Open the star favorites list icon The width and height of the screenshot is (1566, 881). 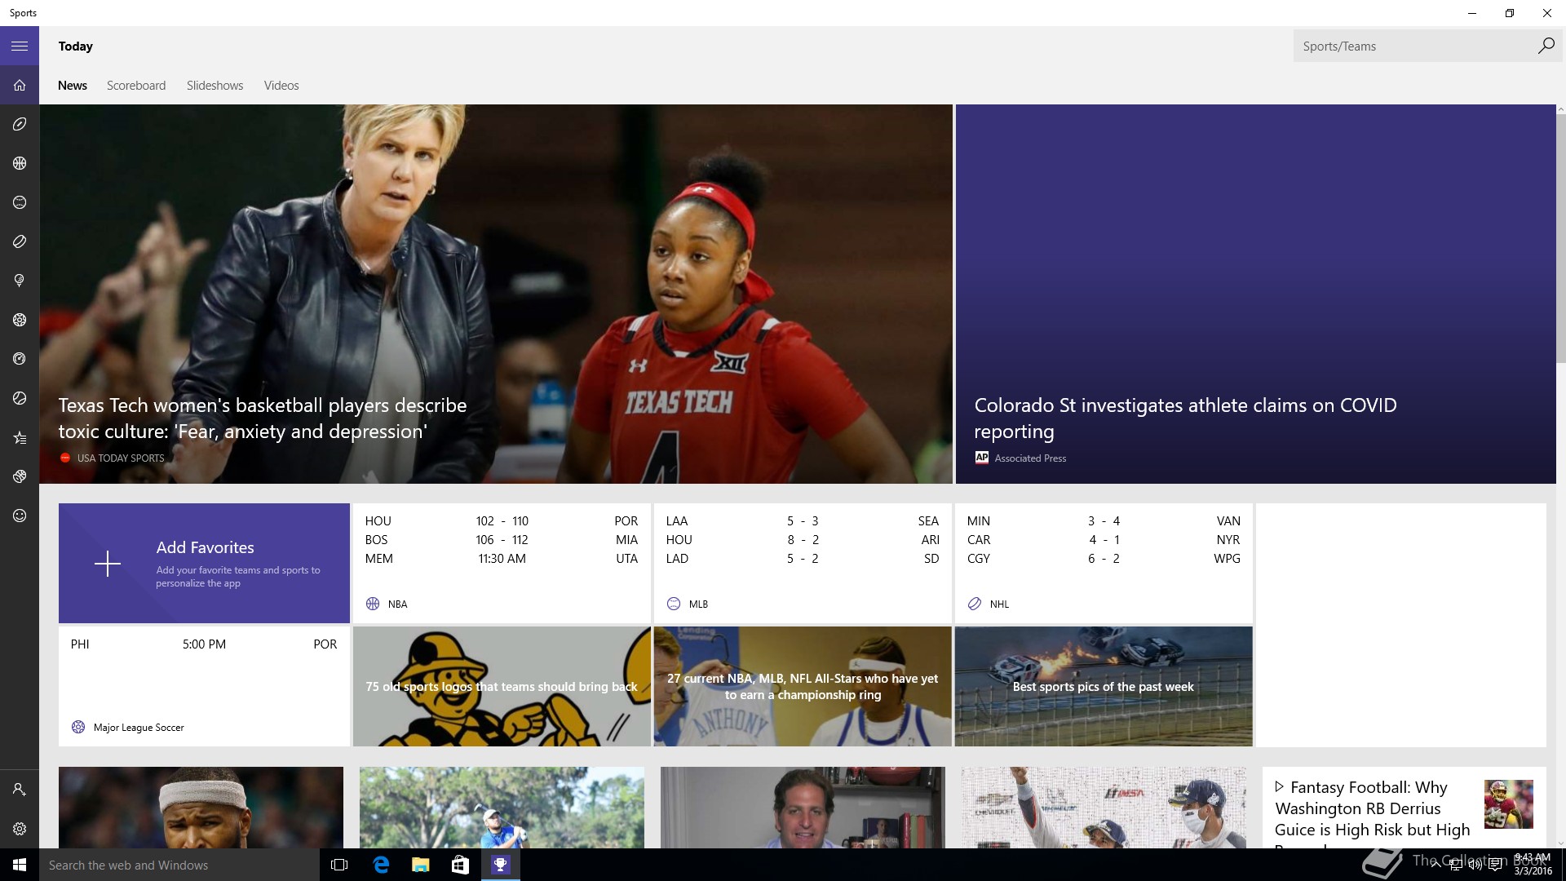(20, 438)
